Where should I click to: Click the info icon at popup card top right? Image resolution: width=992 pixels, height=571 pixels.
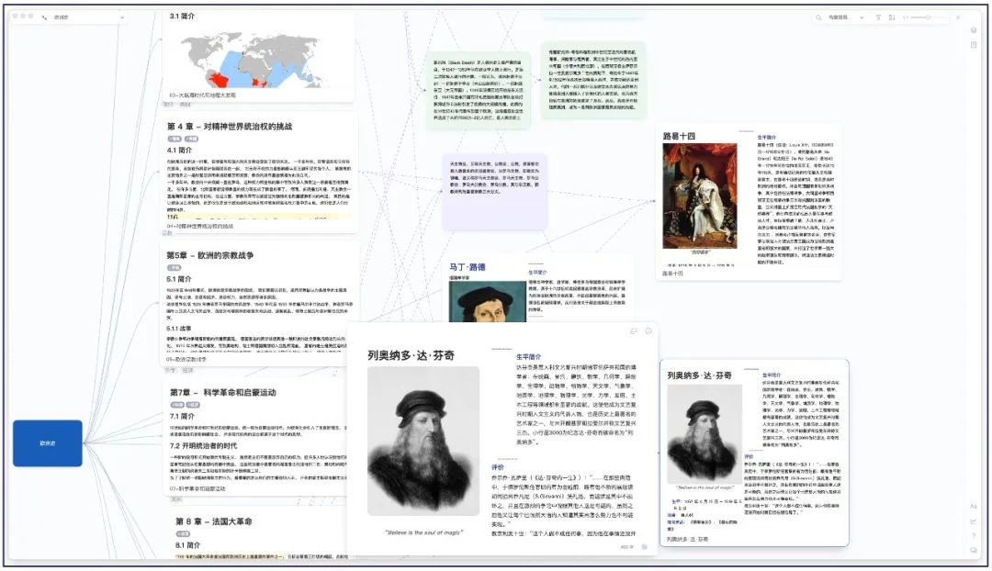point(648,331)
